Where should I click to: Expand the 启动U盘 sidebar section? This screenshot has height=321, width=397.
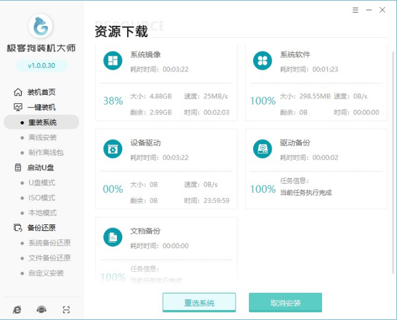[41, 167]
